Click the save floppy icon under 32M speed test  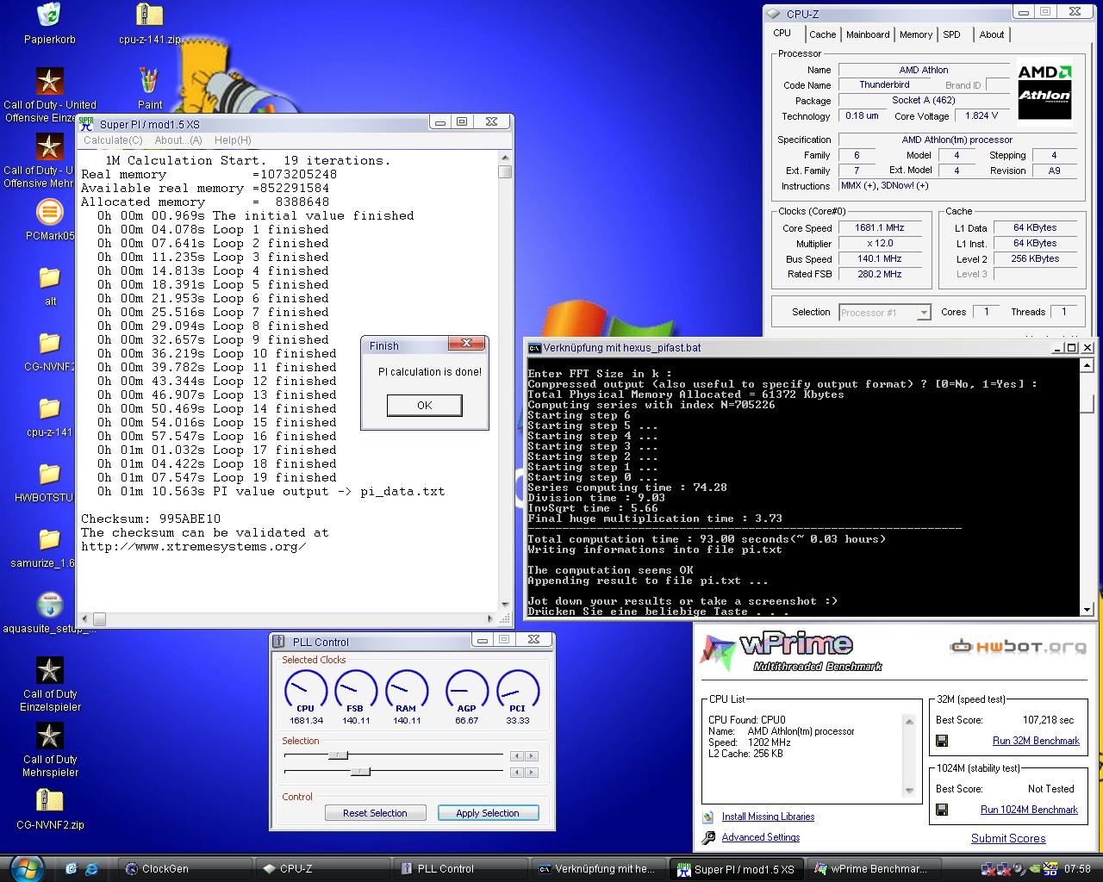(942, 741)
